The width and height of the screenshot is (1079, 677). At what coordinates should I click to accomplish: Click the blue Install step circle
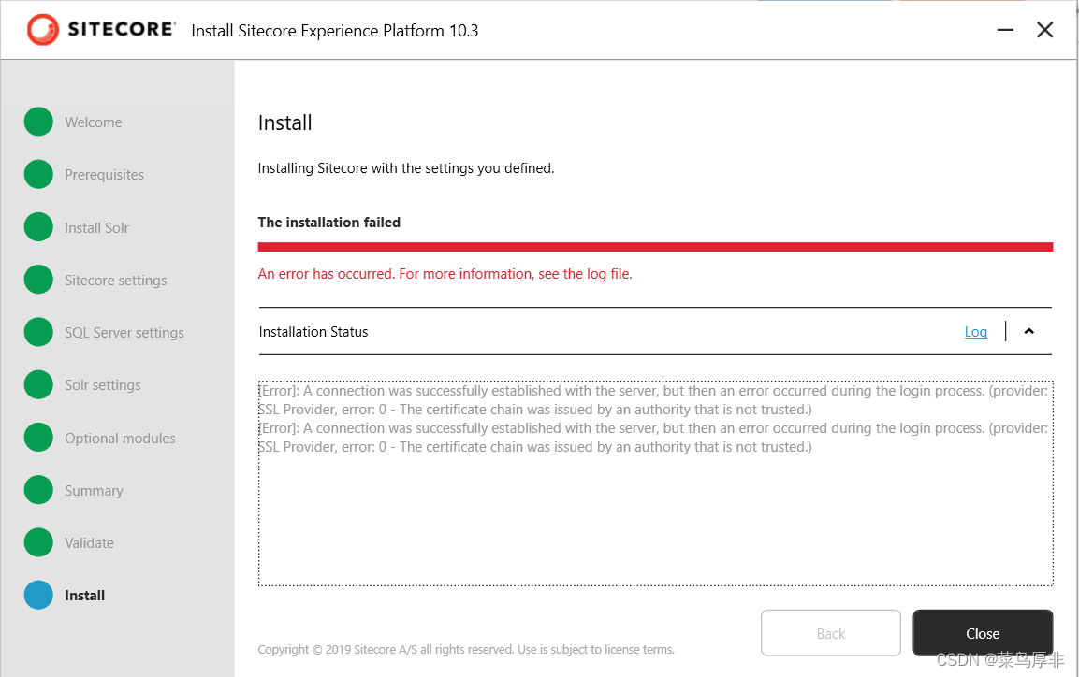[x=38, y=596]
